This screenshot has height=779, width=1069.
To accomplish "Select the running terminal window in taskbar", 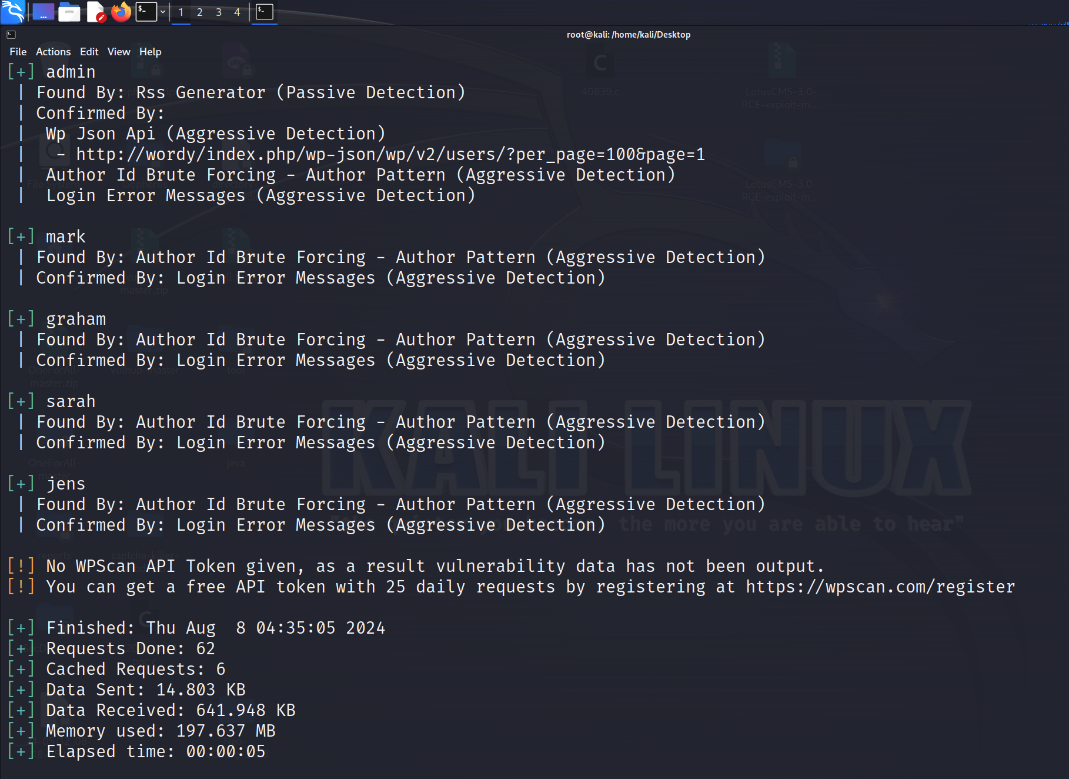I will [265, 12].
